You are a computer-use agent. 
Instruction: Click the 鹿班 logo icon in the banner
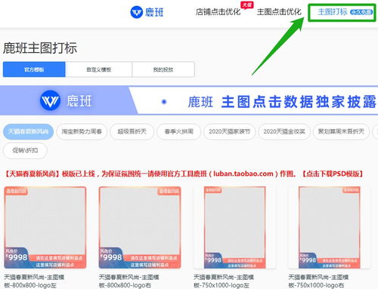pyautogui.click(x=50, y=100)
